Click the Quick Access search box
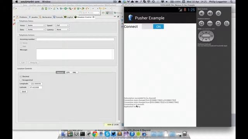This screenshot has height=139, width=248. [x=90, y=13]
